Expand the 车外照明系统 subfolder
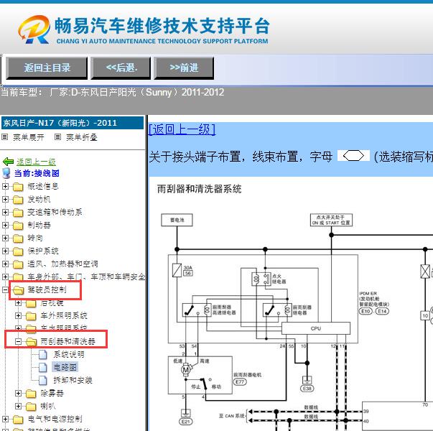 pyautogui.click(x=18, y=315)
